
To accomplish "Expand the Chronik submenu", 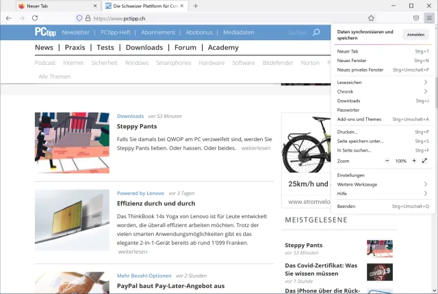I will tap(383, 91).
